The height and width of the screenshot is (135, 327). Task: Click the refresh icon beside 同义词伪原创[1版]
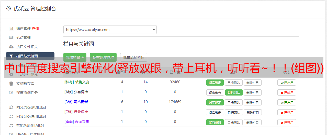(11, 107)
